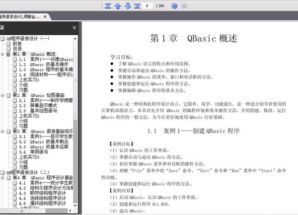Open bookmark 3.1 案例3——显示学生数
Viewport: 298px width, 215px height.
point(46,137)
